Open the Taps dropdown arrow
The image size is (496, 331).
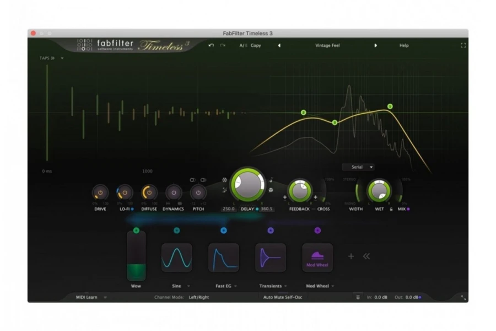(62, 58)
